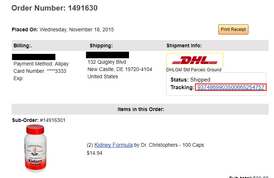Click the Payment Method: Alipay line
This screenshot has height=178, width=274.
click(41, 64)
